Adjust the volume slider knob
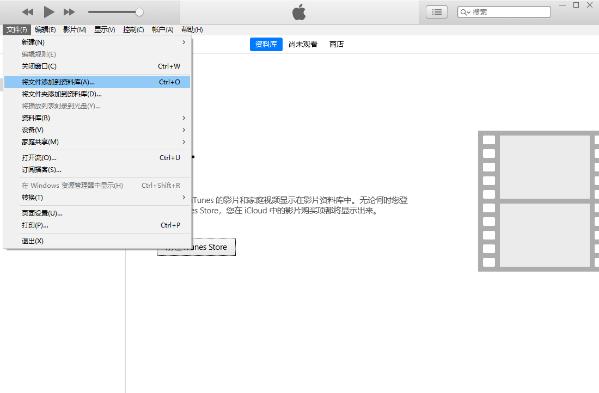 pyautogui.click(x=139, y=12)
